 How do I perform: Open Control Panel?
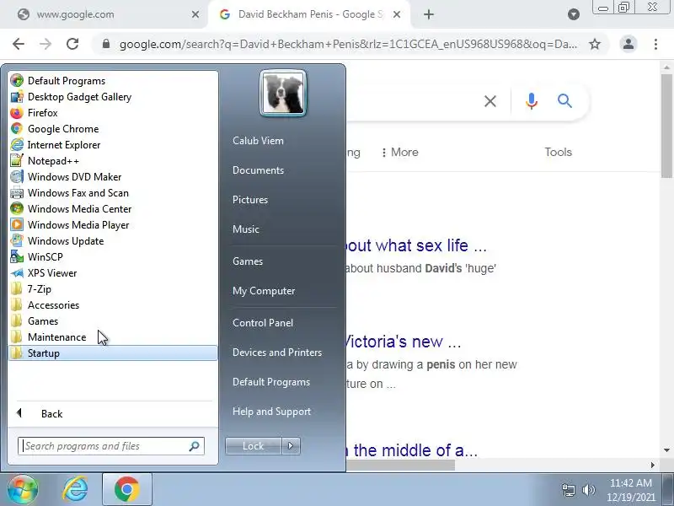(x=263, y=323)
